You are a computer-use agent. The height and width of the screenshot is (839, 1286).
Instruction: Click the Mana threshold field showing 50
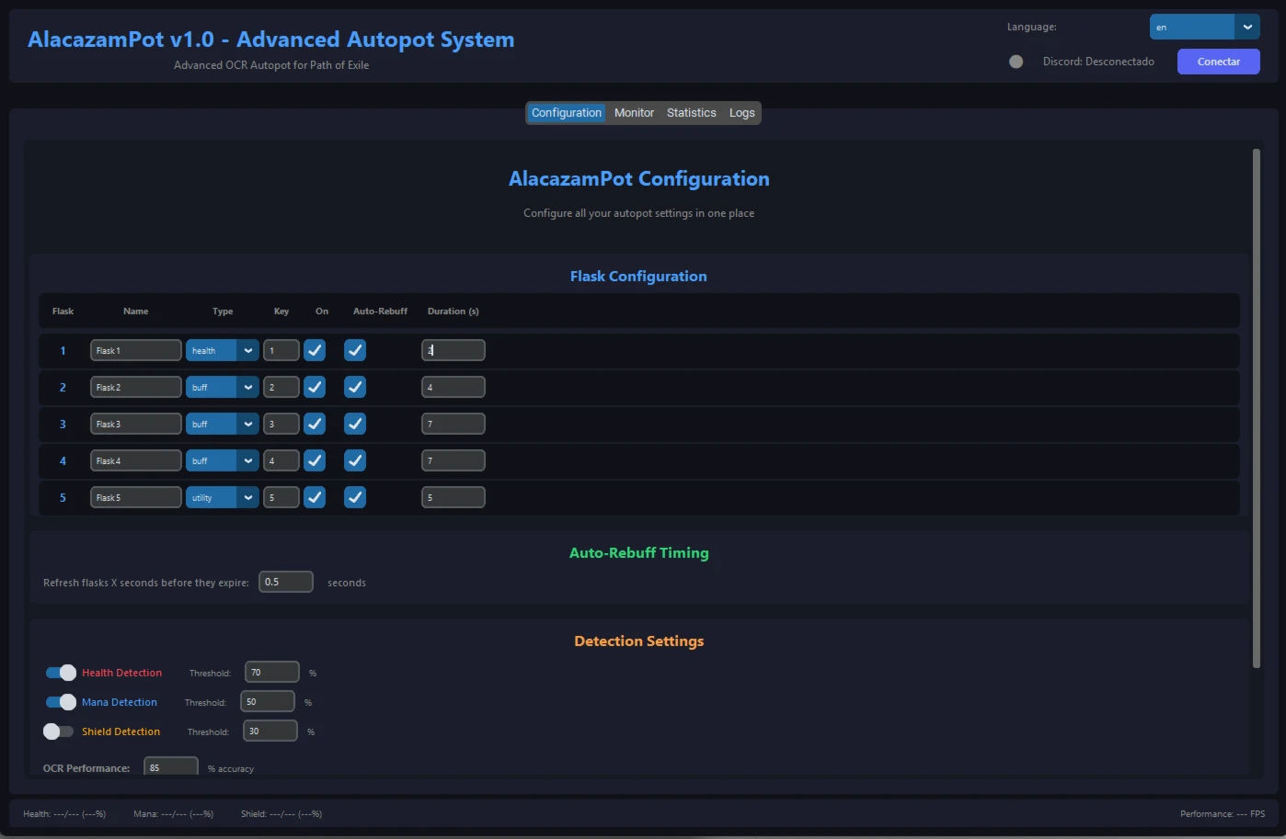pos(268,702)
